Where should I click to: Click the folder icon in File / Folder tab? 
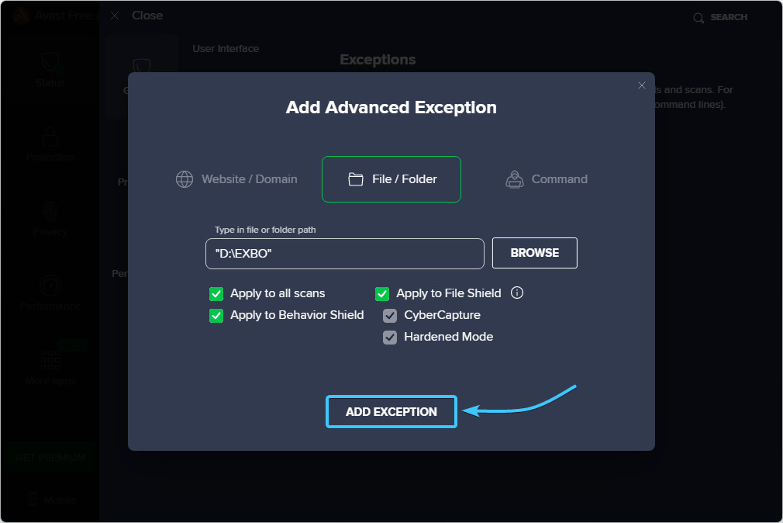click(x=356, y=179)
